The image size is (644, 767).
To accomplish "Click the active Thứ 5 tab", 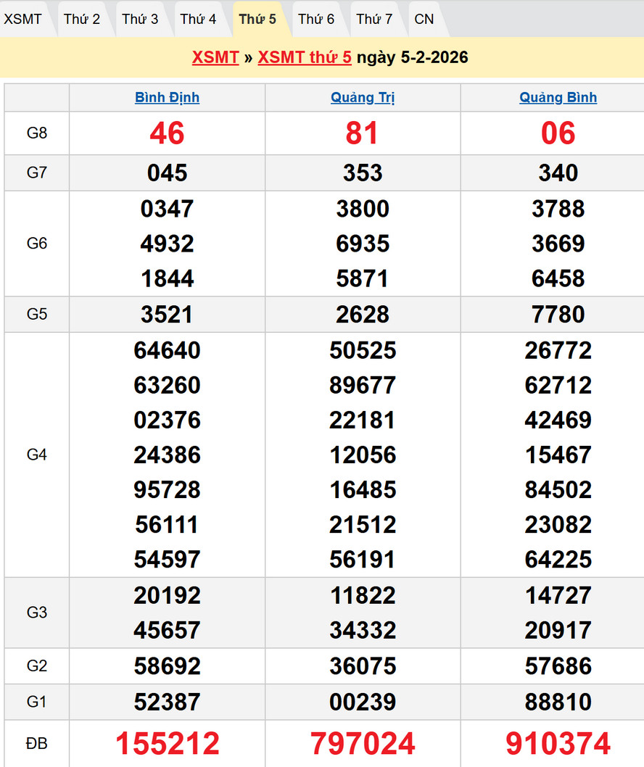I will [x=257, y=19].
